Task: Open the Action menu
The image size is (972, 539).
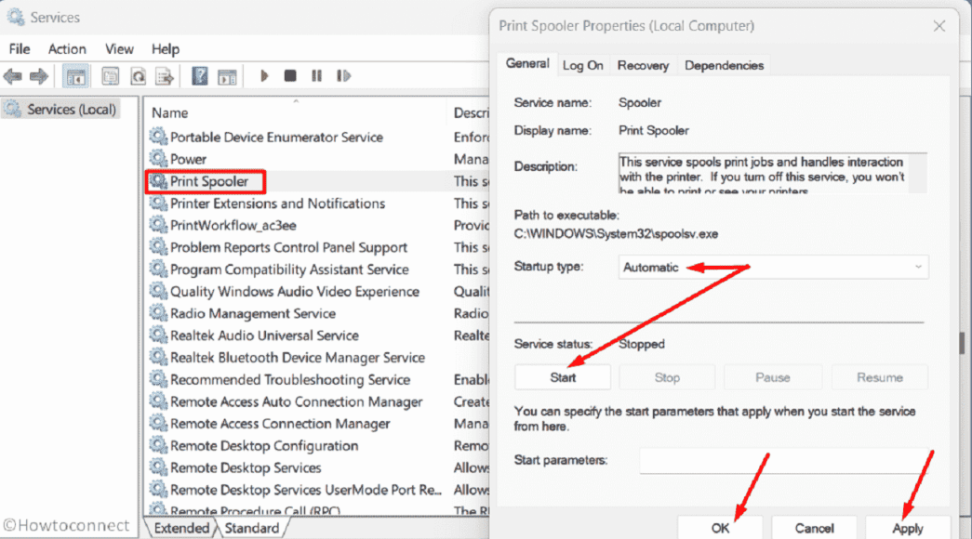Action: point(67,49)
